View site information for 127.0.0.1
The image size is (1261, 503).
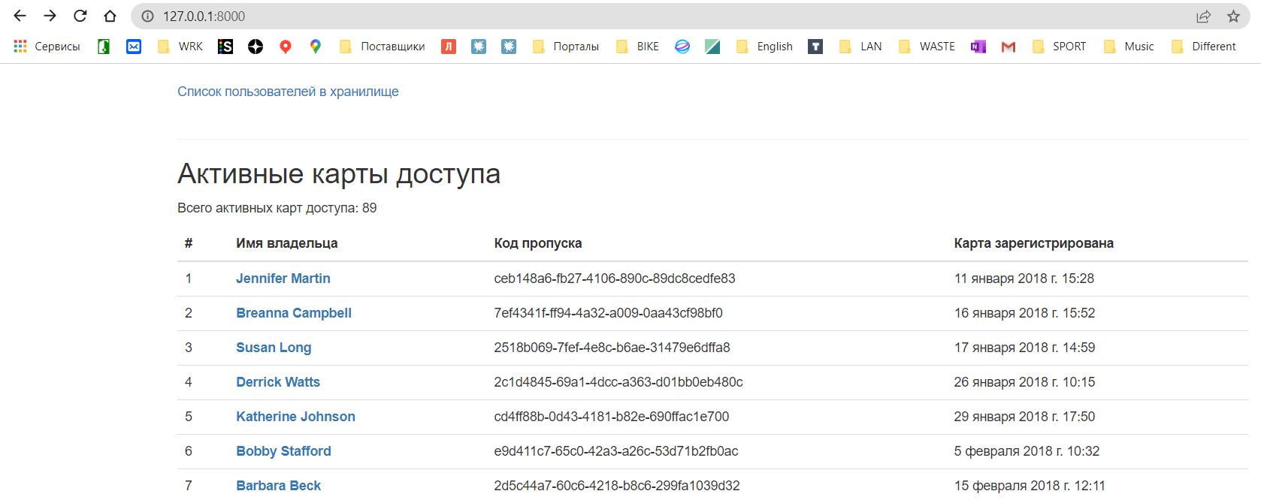point(148,17)
